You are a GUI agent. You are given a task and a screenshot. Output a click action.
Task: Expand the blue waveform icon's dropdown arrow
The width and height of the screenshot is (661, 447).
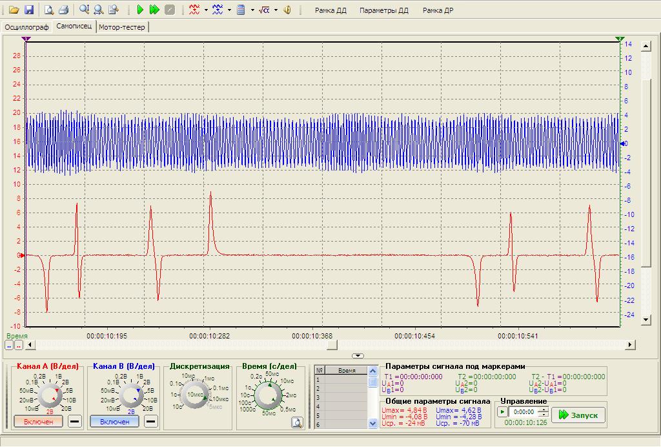[x=229, y=10]
